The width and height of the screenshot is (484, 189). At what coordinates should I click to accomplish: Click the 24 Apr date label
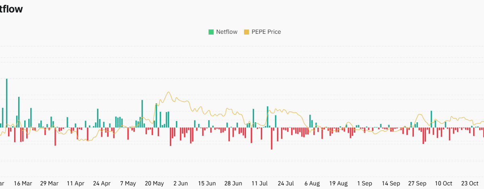click(102, 183)
